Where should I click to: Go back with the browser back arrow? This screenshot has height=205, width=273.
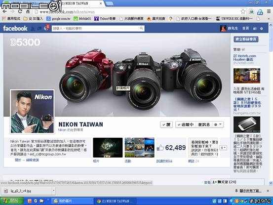(4, 12)
